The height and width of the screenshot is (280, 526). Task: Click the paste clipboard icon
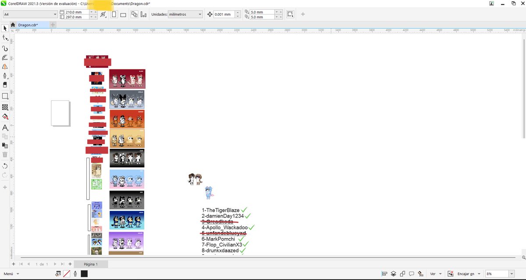(5, 145)
